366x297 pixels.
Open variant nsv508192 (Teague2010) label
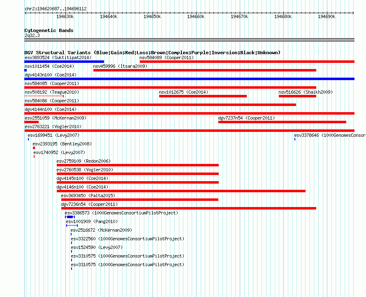pos(52,92)
